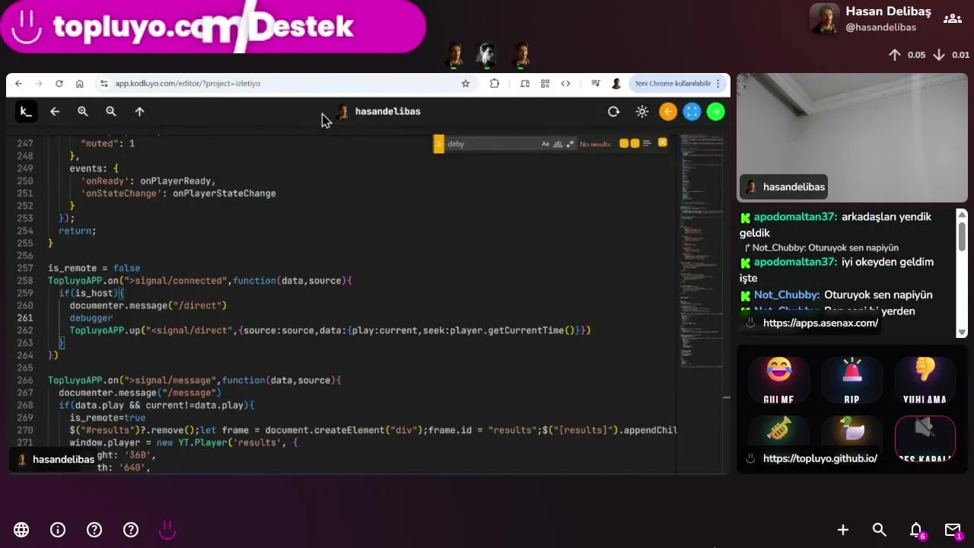Image resolution: width=974 pixels, height=548 pixels.
Task: Click the address bar URL app.kodluyo.com
Action: [187, 84]
